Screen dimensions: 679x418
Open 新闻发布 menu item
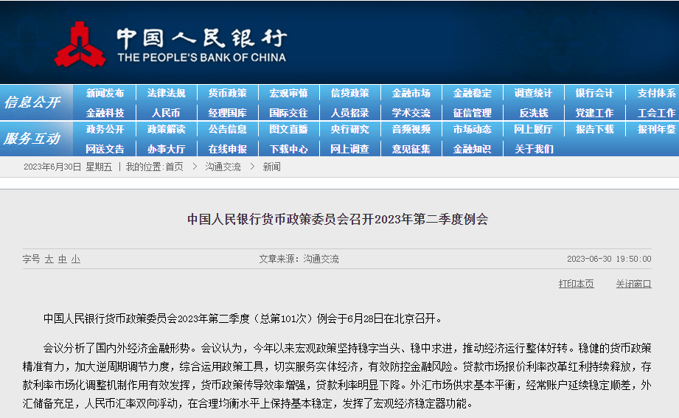[x=105, y=93]
